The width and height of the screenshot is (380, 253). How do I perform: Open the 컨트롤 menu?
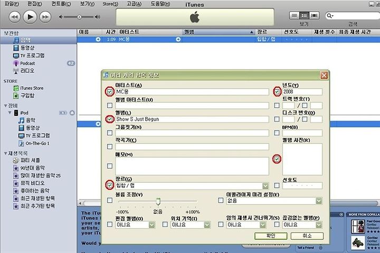pyautogui.click(x=61, y=4)
